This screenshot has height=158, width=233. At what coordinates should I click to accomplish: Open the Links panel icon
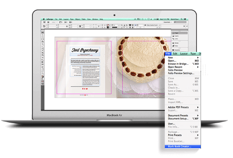[x=173, y=39]
